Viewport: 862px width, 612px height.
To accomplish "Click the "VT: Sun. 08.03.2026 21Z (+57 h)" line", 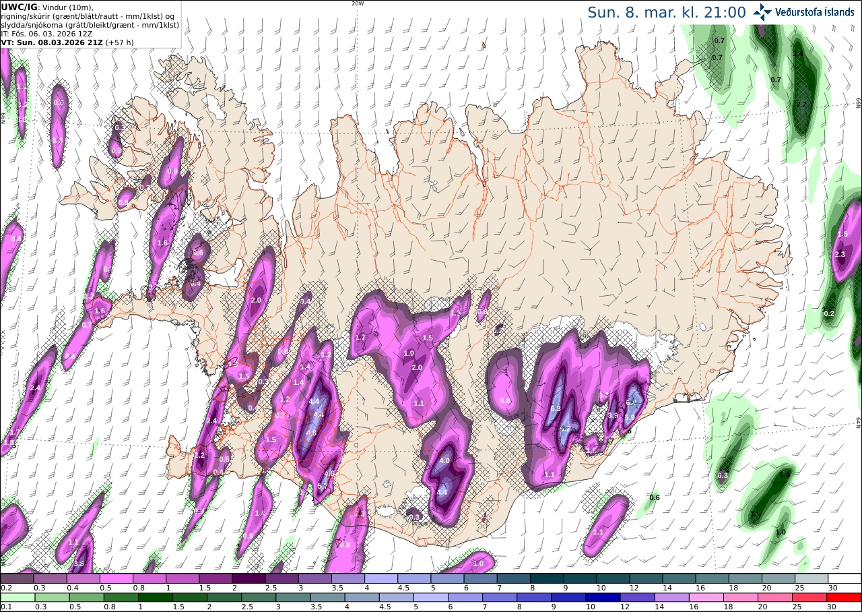I will click(x=67, y=42).
